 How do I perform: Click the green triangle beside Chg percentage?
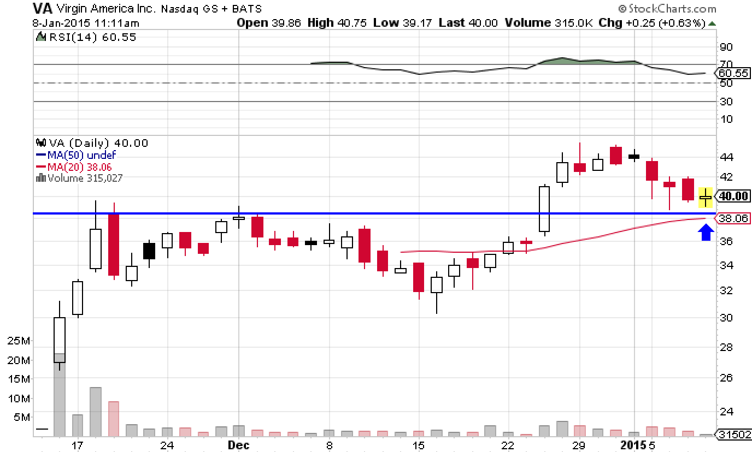coord(712,23)
